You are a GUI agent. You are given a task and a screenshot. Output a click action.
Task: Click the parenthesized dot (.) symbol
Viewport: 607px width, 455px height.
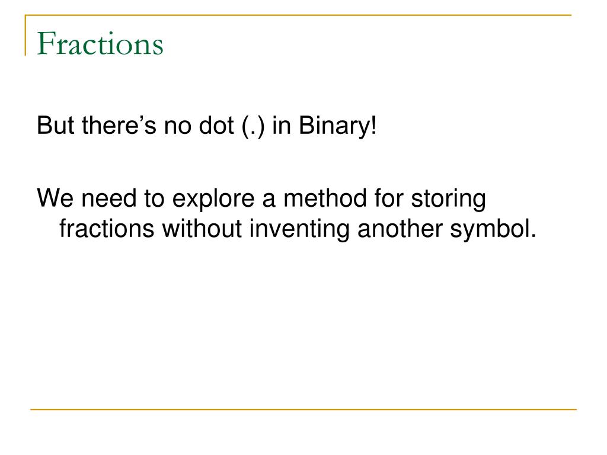click(x=253, y=126)
